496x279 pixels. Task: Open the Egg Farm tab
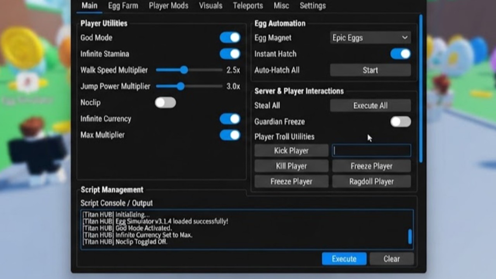pyautogui.click(x=123, y=6)
